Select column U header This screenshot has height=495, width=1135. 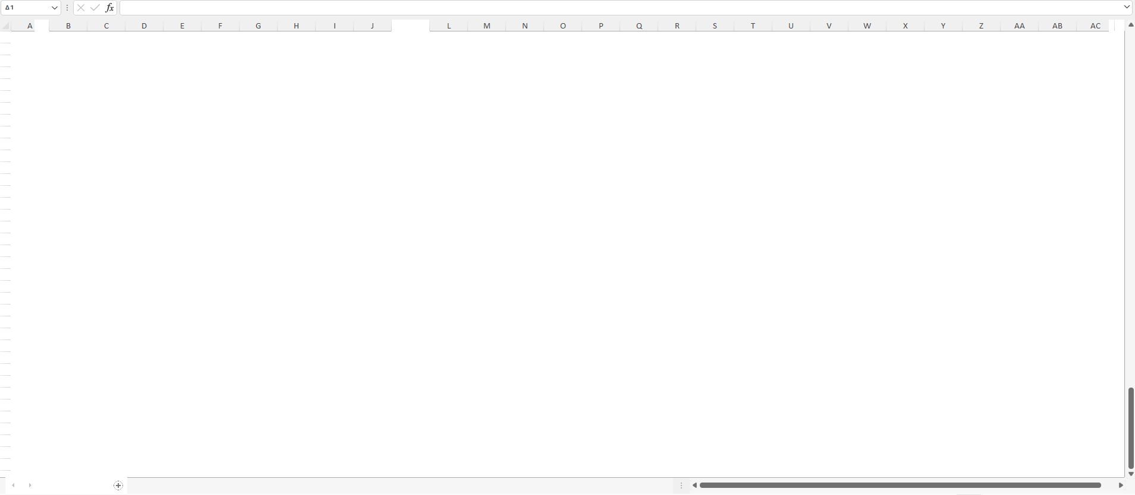coord(791,26)
